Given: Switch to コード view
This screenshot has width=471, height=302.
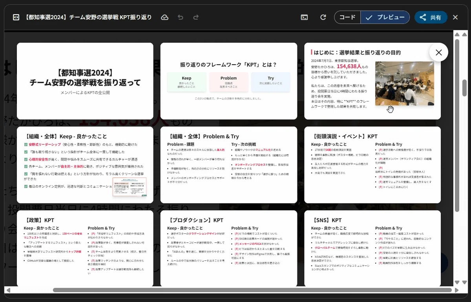Looking at the screenshot, I should tap(347, 17).
